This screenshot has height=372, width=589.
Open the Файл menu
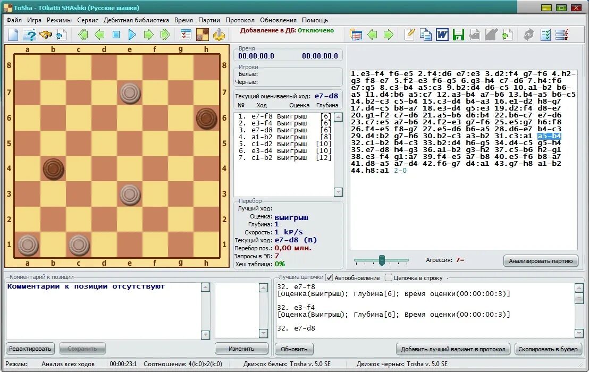pyautogui.click(x=14, y=20)
